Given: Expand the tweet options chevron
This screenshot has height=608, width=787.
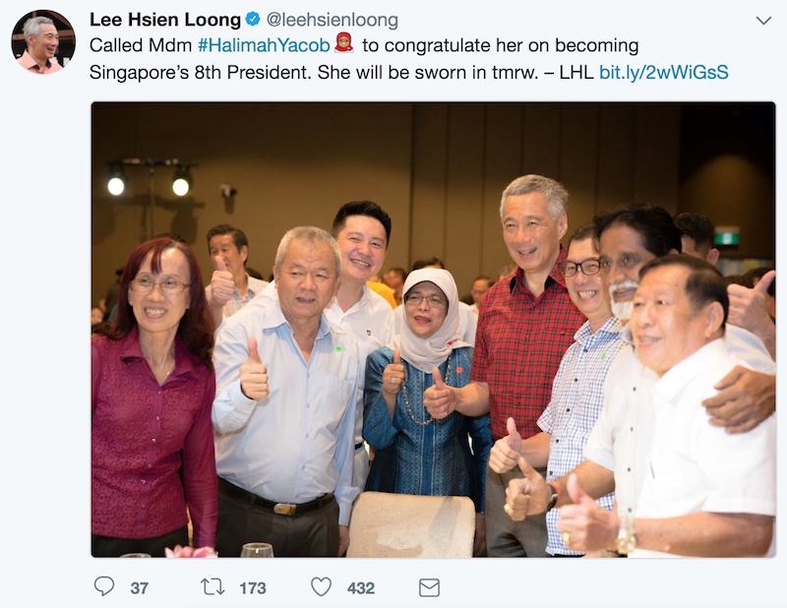Looking at the screenshot, I should pyautogui.click(x=763, y=20).
